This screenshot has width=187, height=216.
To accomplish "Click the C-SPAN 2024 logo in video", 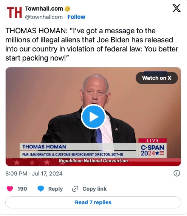I will (153, 150).
